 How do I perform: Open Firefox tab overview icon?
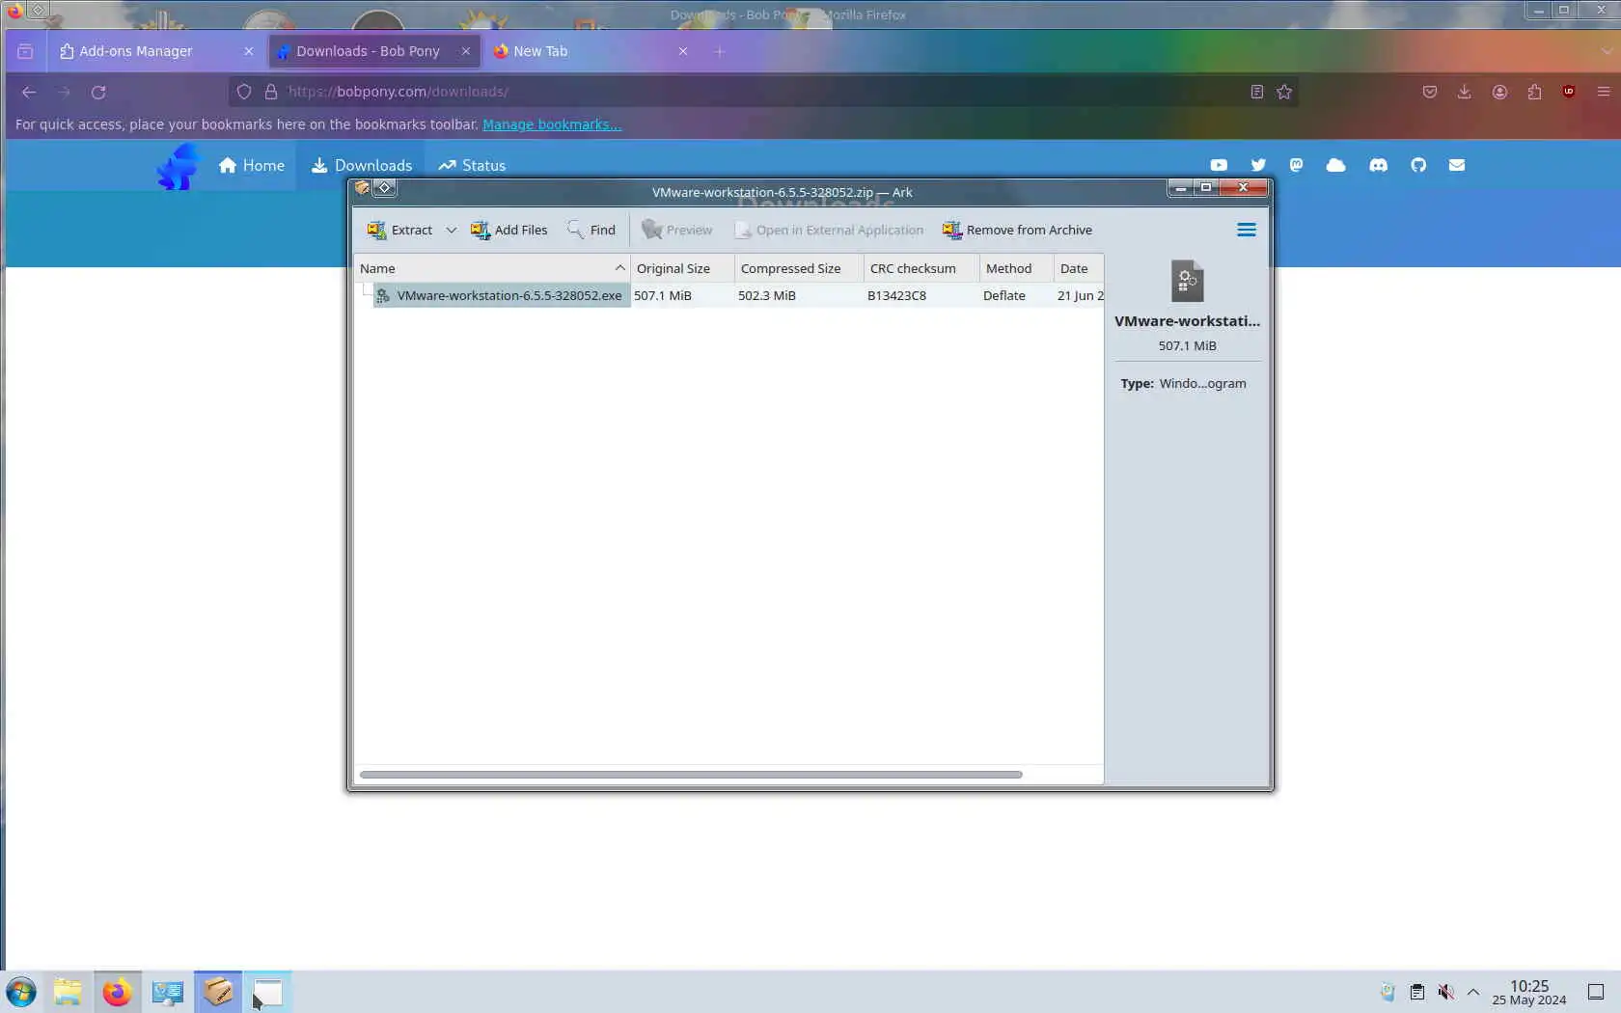click(x=25, y=51)
